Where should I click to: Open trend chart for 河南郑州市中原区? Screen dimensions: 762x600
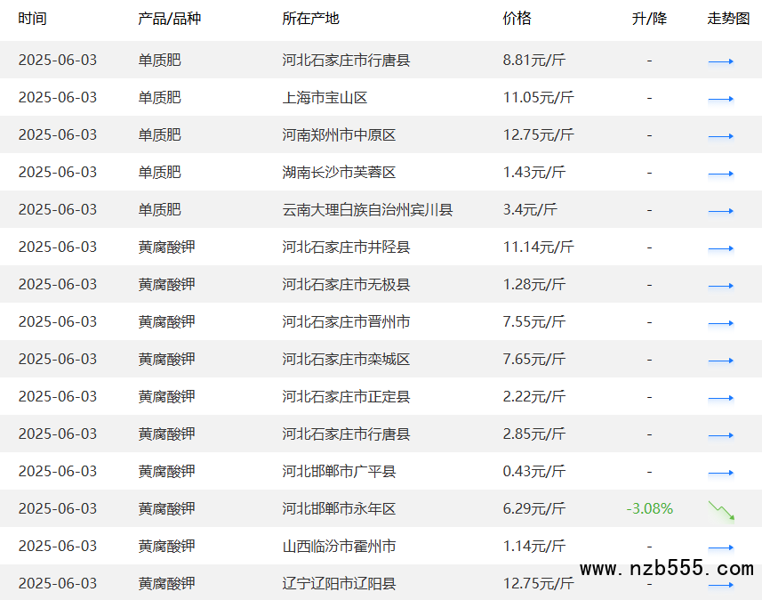coord(721,136)
